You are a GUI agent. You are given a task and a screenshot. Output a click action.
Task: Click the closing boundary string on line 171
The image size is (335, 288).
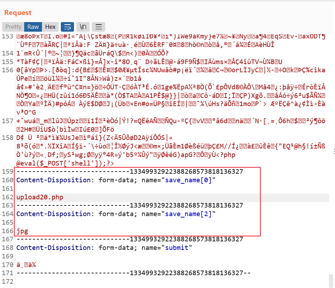[x=134, y=273]
